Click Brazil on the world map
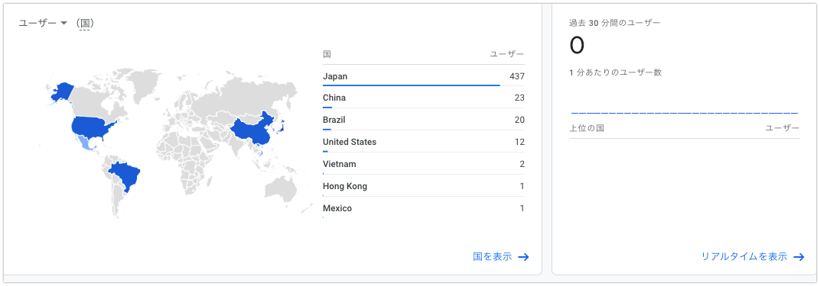 (126, 176)
